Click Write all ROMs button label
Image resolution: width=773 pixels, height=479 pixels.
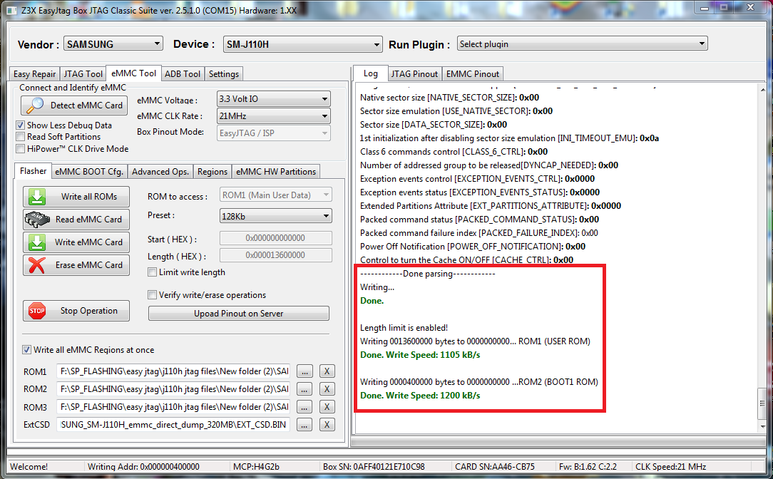89,197
